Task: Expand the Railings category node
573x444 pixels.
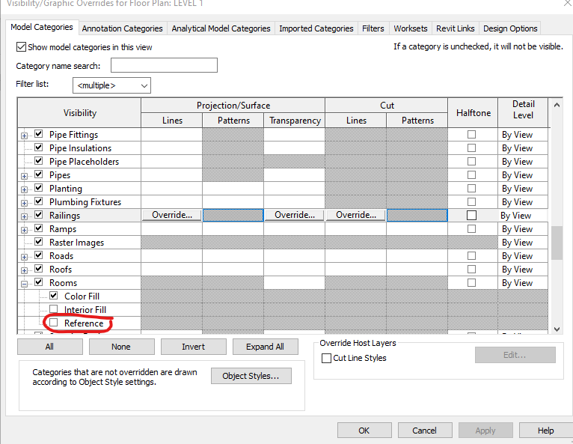Action: [x=24, y=216]
